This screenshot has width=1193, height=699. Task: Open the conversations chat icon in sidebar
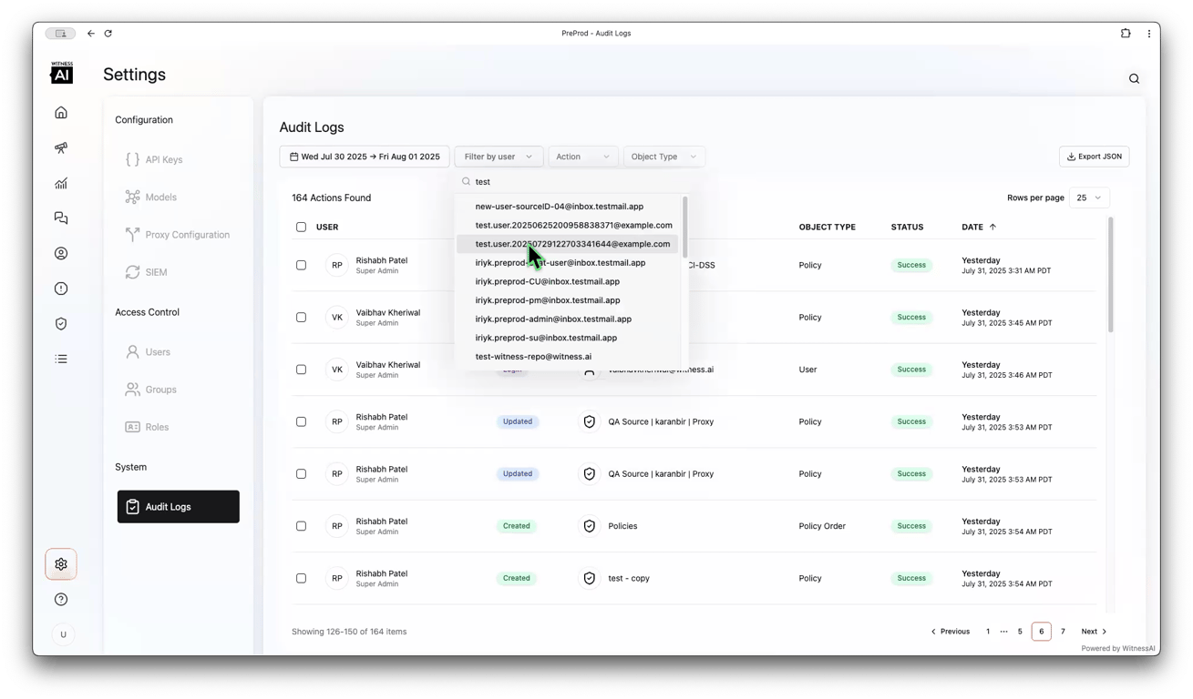coord(61,218)
